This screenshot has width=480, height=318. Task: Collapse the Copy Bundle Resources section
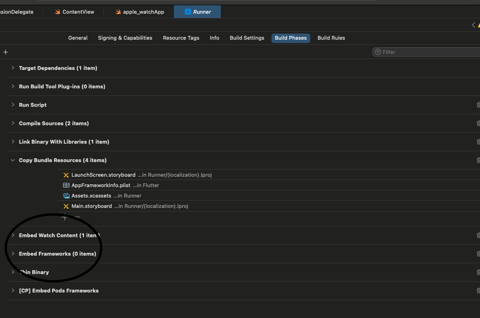pyautogui.click(x=12, y=160)
